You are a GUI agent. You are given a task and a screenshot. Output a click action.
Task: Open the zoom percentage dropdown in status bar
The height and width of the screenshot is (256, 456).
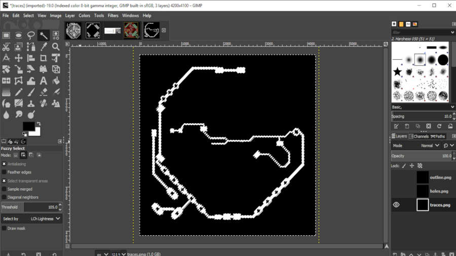(x=124, y=254)
